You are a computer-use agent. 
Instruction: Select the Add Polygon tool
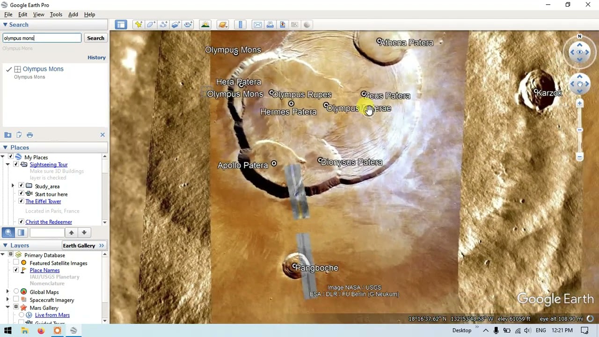pos(151,25)
